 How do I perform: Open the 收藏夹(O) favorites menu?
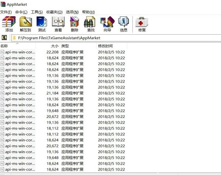coord(55,12)
